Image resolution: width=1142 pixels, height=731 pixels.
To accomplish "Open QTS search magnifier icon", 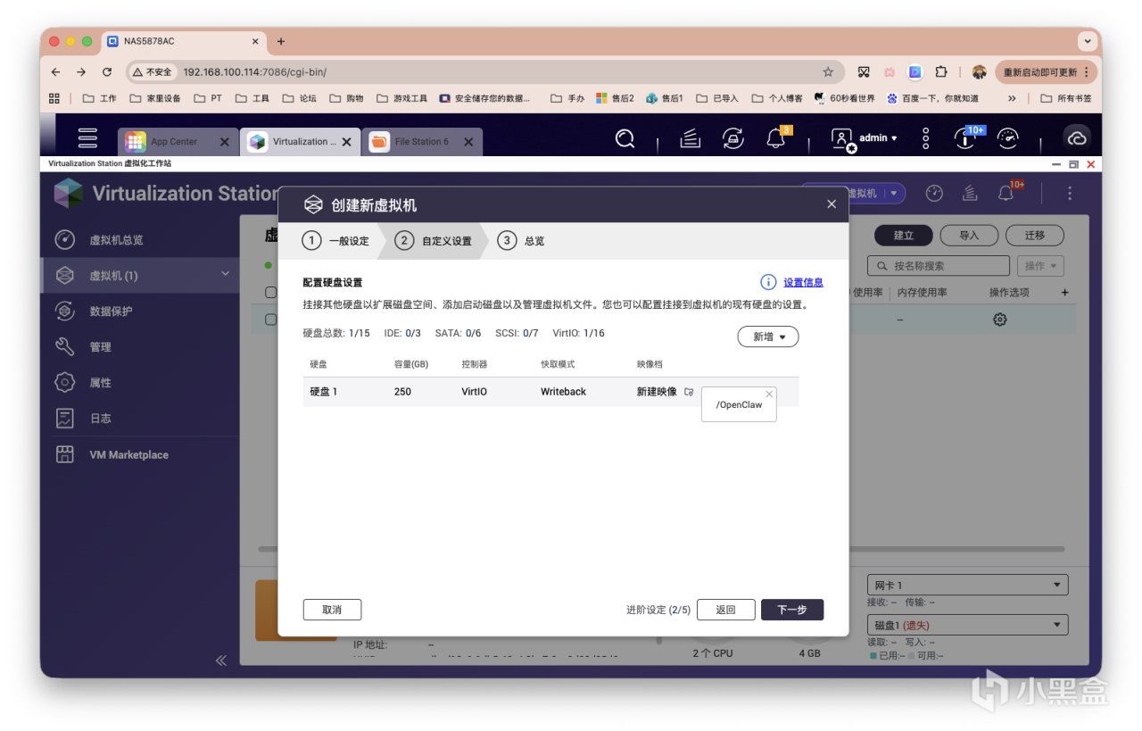I will click(625, 138).
